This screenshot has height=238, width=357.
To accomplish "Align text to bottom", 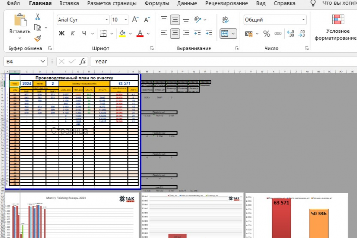I will [186, 20].
